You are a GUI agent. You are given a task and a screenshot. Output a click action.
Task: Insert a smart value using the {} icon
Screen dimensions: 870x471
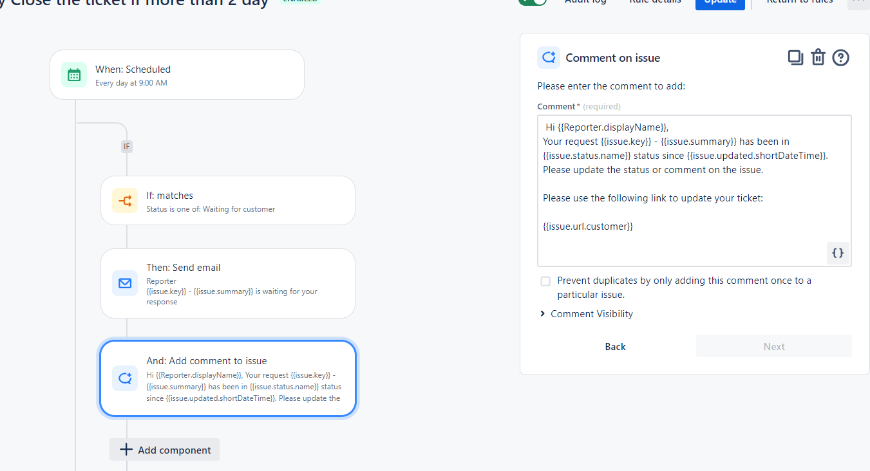(x=838, y=253)
